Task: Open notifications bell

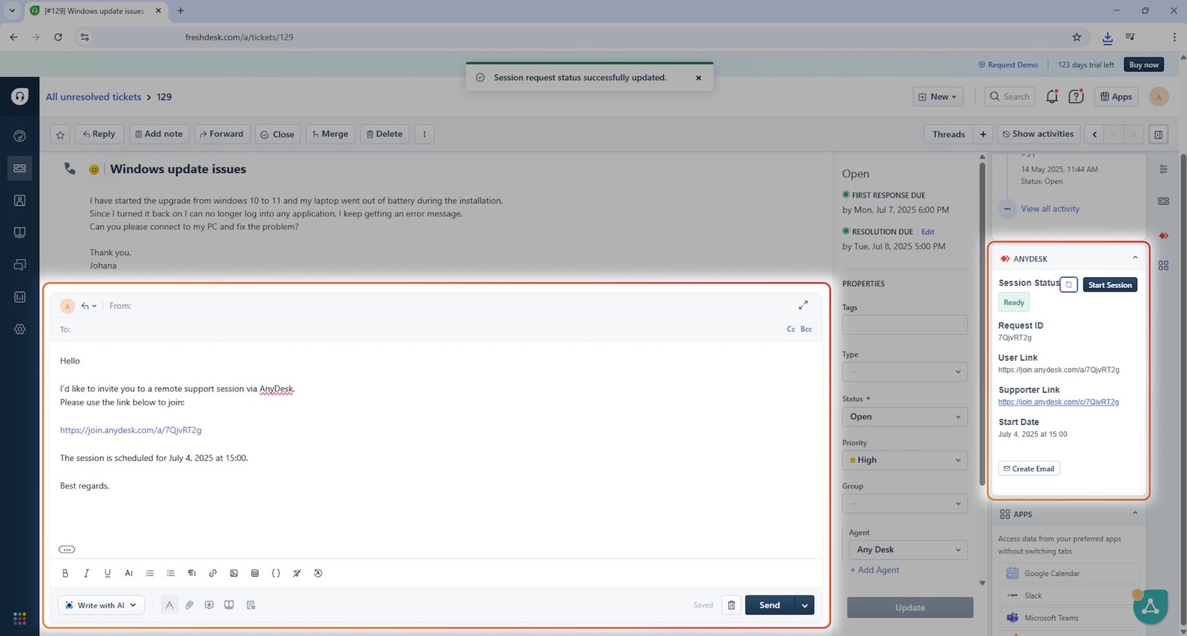Action: tap(1052, 96)
